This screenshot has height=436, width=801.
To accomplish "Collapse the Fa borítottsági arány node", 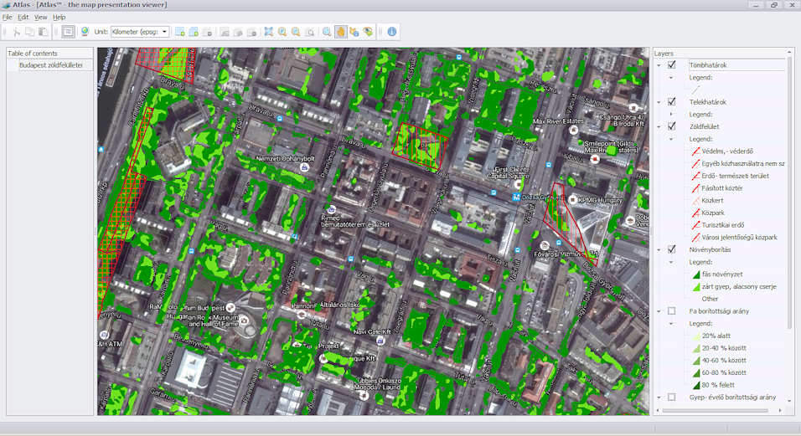I will click(659, 311).
